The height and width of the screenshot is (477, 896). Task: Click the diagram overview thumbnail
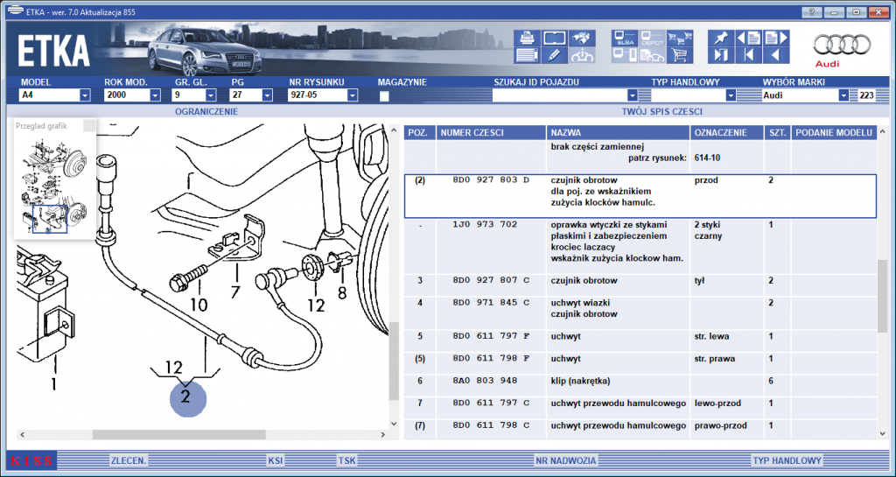pos(54,186)
